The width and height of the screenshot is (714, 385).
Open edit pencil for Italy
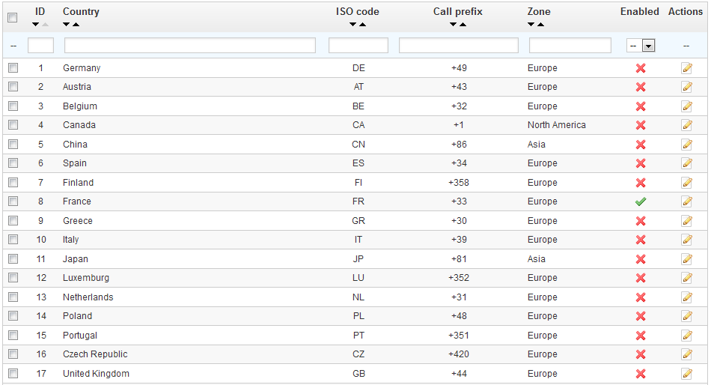pyautogui.click(x=686, y=240)
